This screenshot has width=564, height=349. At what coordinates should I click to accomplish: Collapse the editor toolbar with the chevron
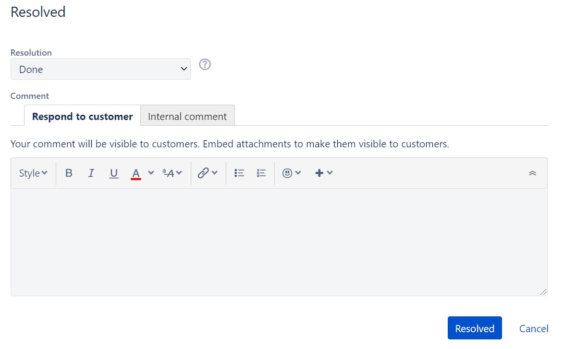532,173
